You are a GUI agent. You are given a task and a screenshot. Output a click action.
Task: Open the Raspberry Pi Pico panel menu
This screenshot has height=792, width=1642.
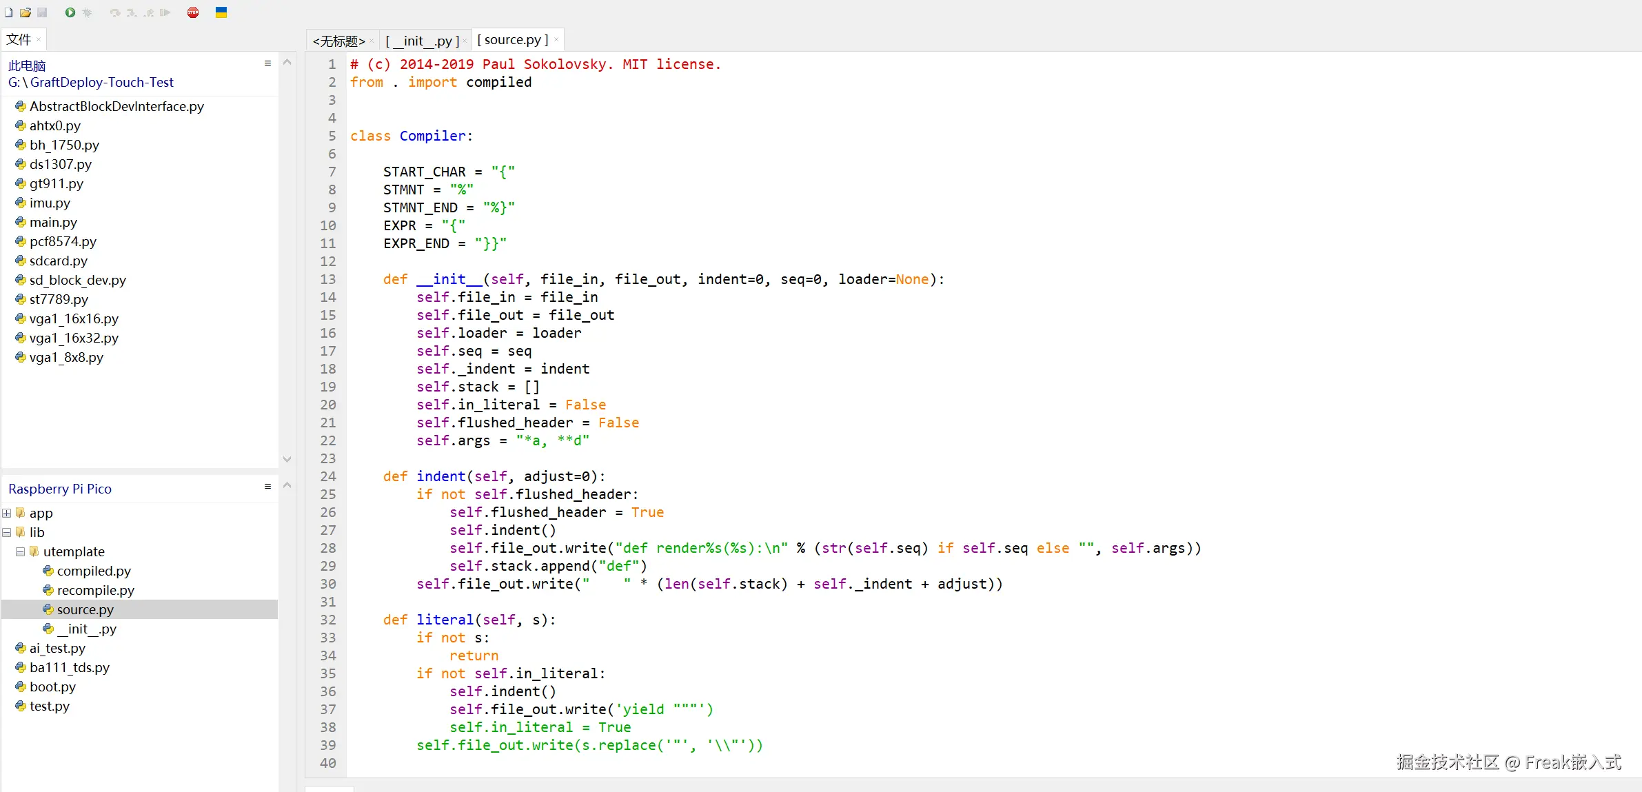click(x=267, y=487)
